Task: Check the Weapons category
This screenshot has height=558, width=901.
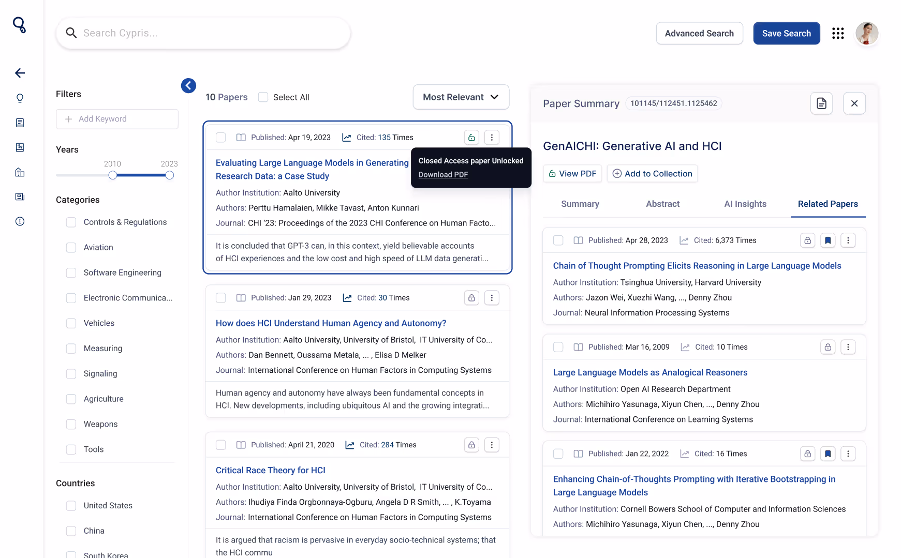Action: (x=71, y=425)
